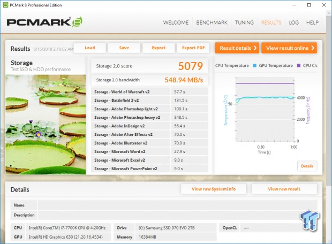Click View result online
This screenshot has width=332, height=244.
290,48
